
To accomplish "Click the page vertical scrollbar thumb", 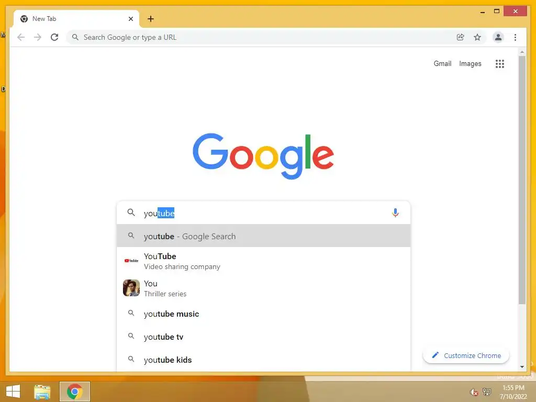I will coord(522,180).
